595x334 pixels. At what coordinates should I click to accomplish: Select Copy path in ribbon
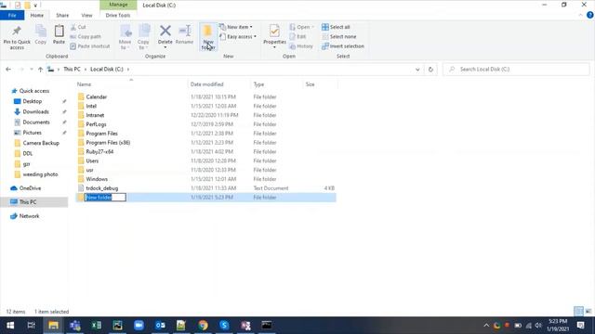click(x=86, y=37)
